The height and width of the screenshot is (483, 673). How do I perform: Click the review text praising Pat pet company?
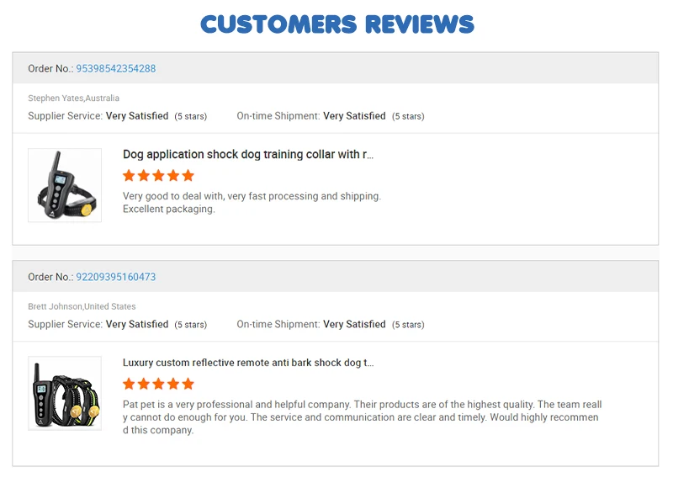coord(361,417)
